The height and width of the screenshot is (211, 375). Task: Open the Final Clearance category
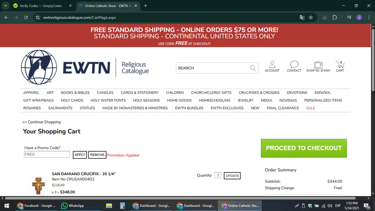(283, 108)
